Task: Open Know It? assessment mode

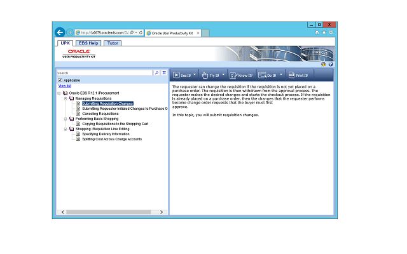Action: 240,75
